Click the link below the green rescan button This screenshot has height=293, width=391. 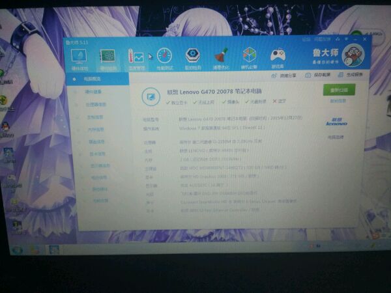click(x=338, y=101)
